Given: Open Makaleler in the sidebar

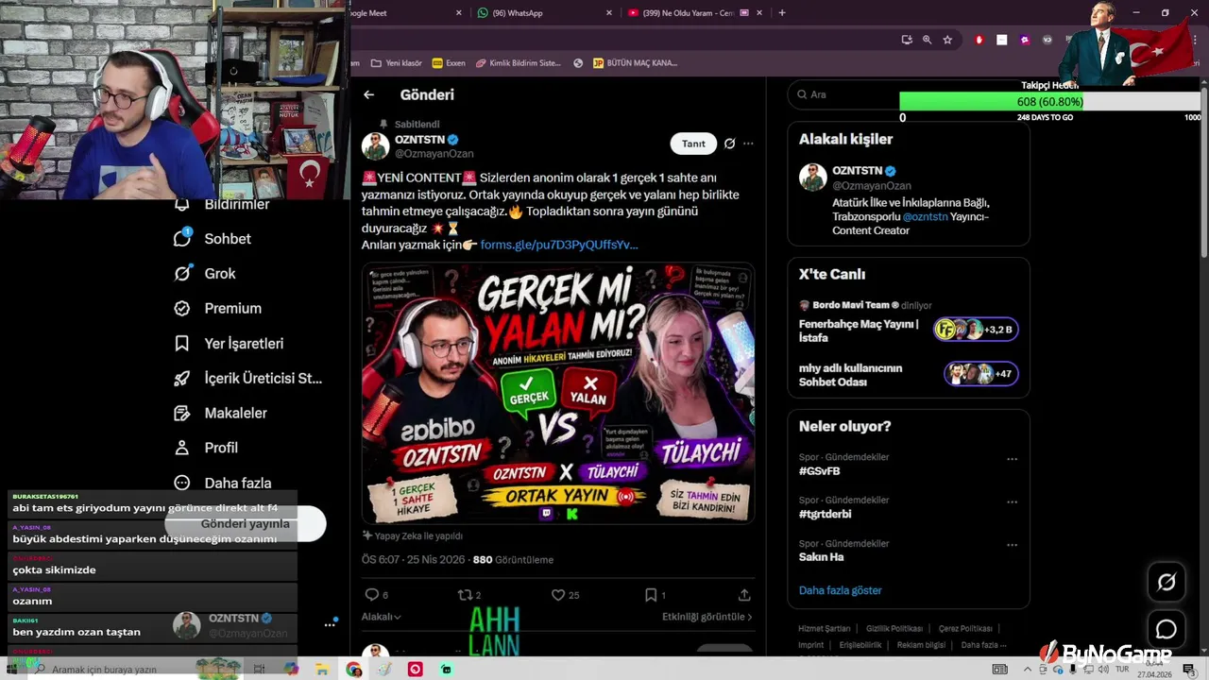Looking at the screenshot, I should tap(220, 413).
